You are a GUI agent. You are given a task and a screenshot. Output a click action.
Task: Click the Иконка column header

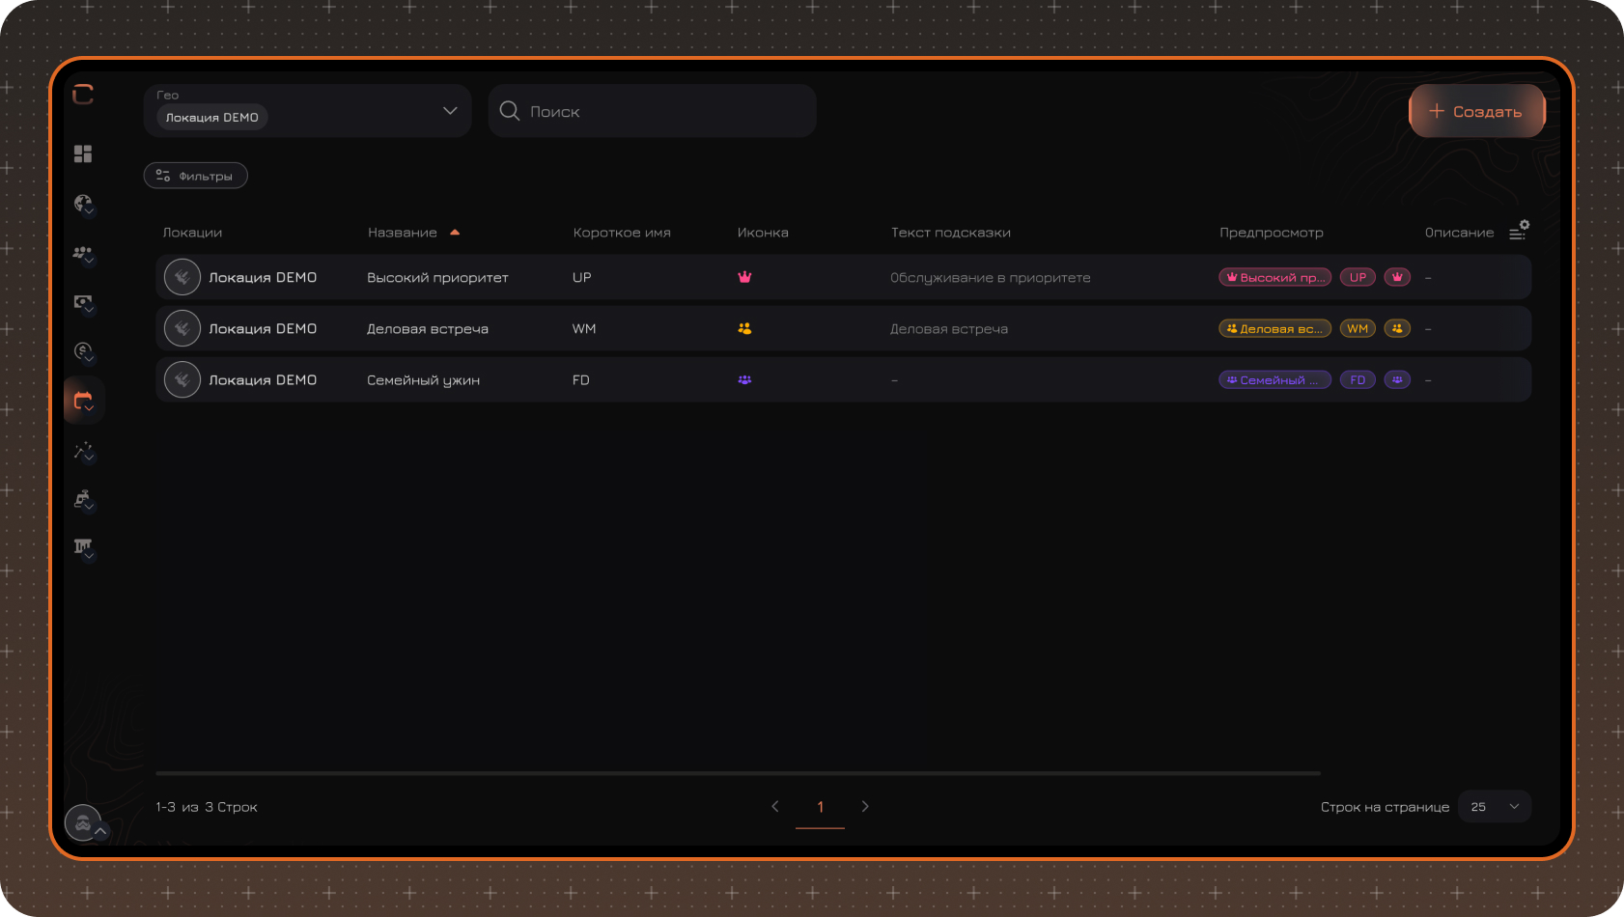(763, 233)
